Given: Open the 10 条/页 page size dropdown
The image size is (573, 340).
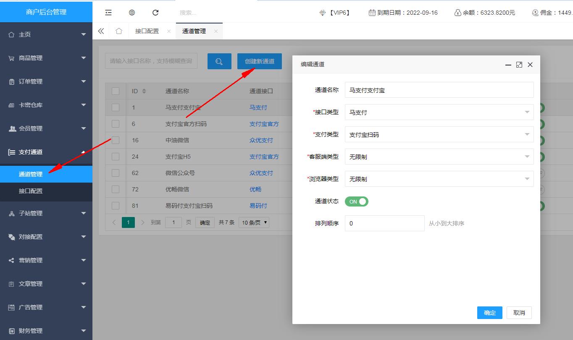Looking at the screenshot, I should coord(254,222).
